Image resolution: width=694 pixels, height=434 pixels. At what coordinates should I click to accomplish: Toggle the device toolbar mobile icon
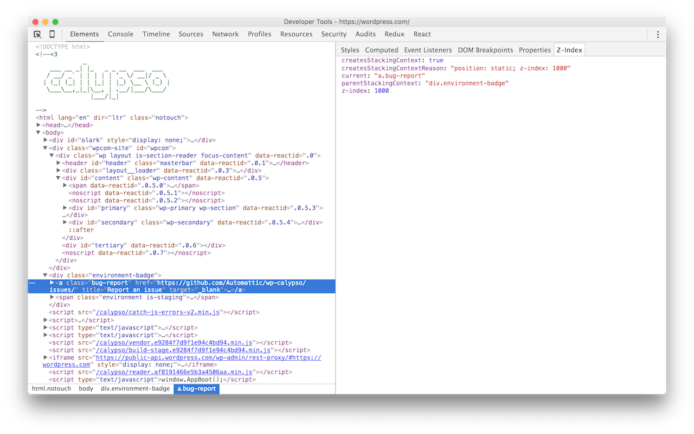point(52,34)
